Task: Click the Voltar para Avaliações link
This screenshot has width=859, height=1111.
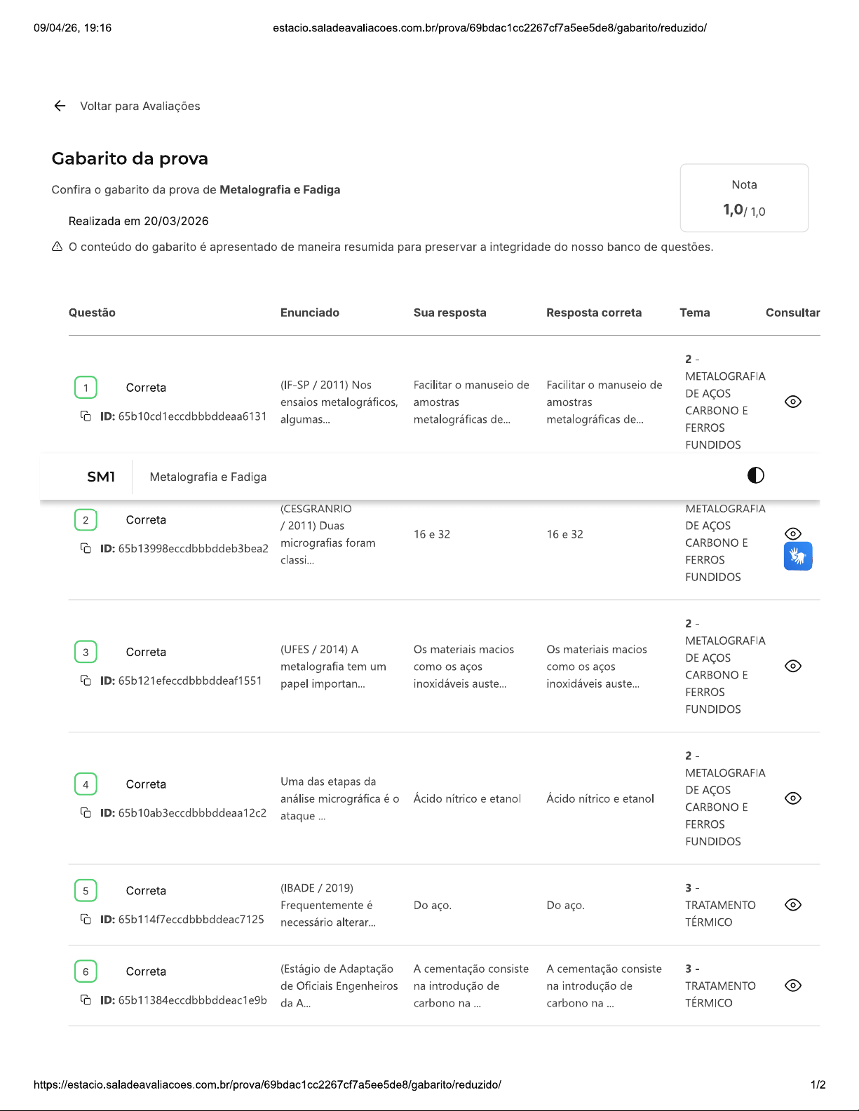Action: pos(140,106)
